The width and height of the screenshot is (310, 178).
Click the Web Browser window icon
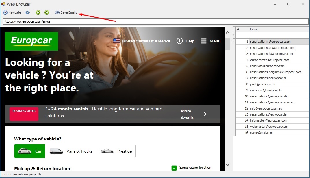click(3, 4)
